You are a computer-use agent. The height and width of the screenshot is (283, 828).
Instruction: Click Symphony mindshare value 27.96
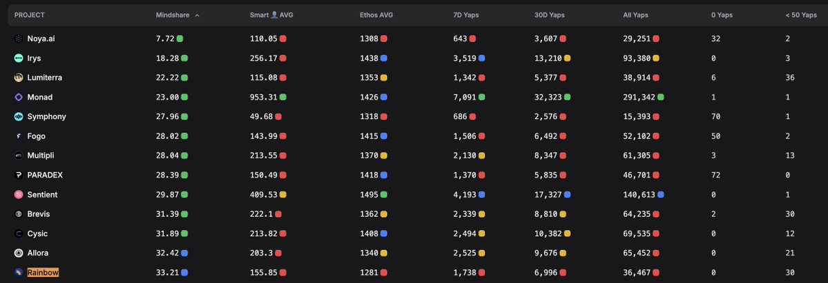tap(168, 116)
